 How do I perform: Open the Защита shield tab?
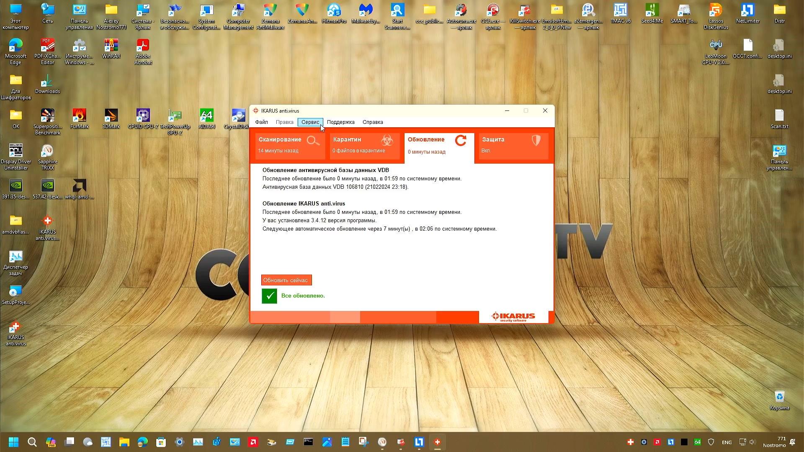tap(514, 145)
